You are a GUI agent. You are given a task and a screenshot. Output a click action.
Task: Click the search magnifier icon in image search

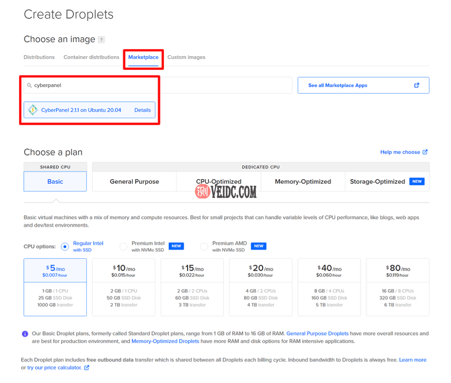click(29, 85)
